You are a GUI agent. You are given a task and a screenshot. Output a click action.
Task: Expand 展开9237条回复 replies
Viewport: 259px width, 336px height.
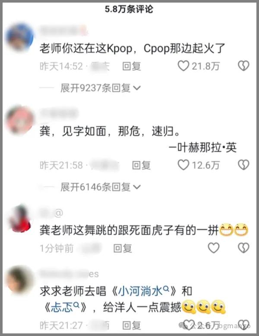[100, 88]
